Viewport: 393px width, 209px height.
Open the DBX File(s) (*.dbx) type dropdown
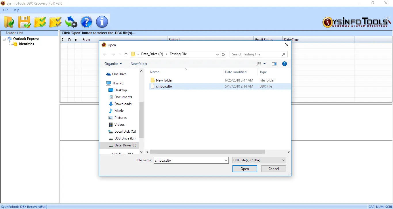coord(259,160)
